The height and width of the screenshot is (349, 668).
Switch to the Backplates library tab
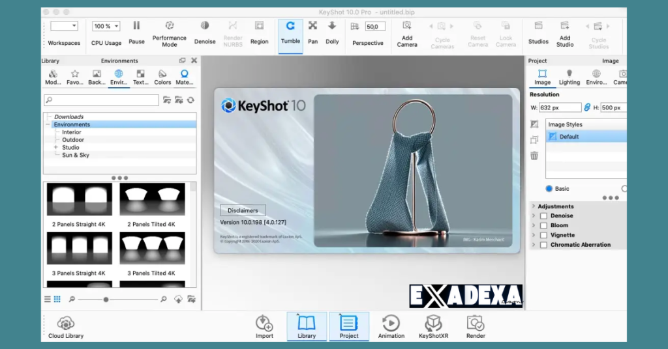(x=97, y=77)
